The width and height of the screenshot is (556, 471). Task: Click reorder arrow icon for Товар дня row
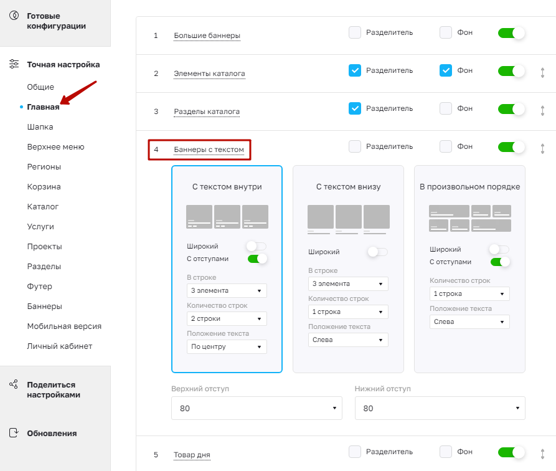pyautogui.click(x=542, y=454)
